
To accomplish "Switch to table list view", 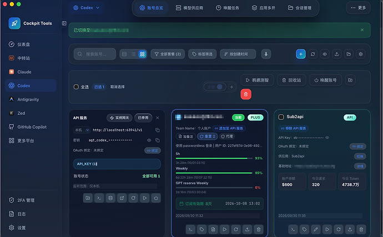I will 124,54.
